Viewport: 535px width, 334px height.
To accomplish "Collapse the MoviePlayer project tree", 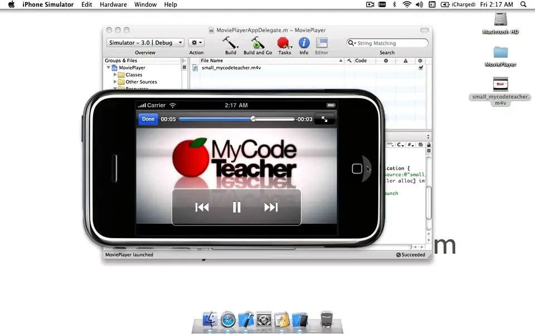I will tap(109, 67).
